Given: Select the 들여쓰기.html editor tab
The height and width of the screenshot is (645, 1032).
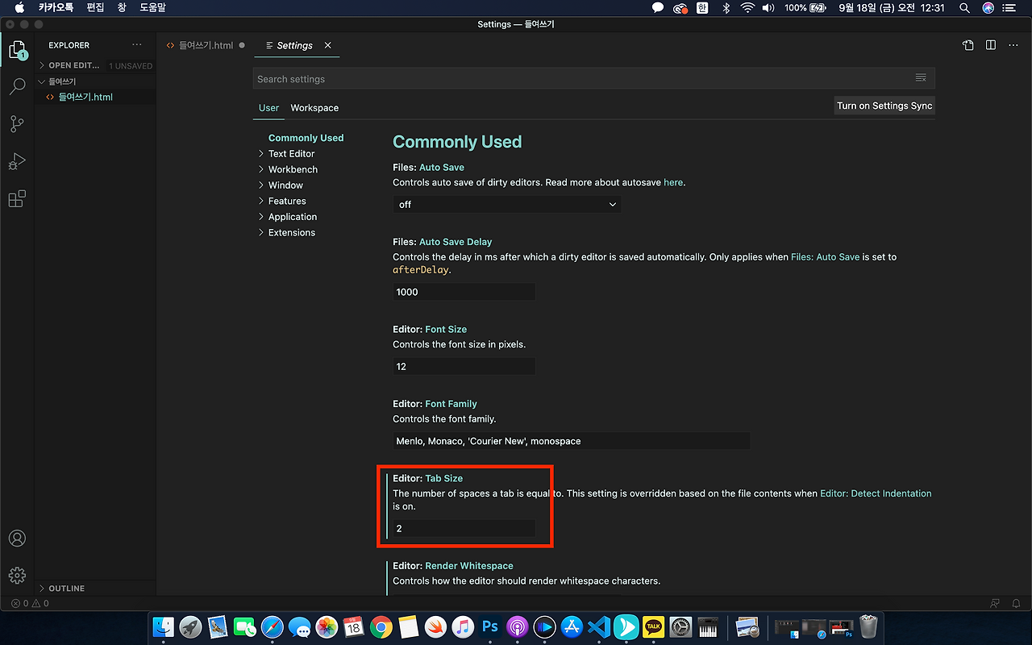Looking at the screenshot, I should tap(203, 46).
